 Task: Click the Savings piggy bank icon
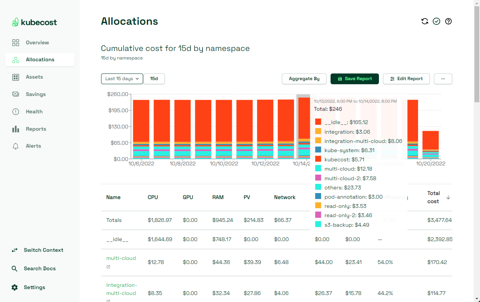15,94
